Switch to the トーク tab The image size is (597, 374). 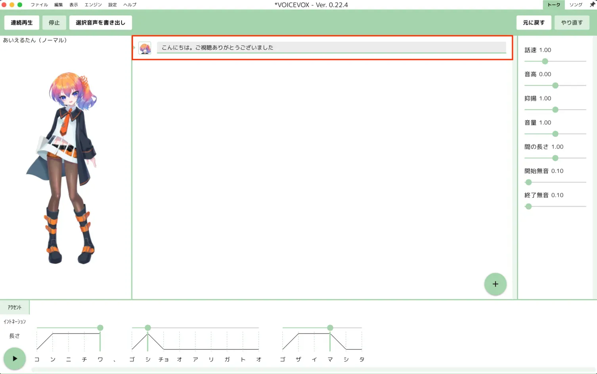coord(554,5)
